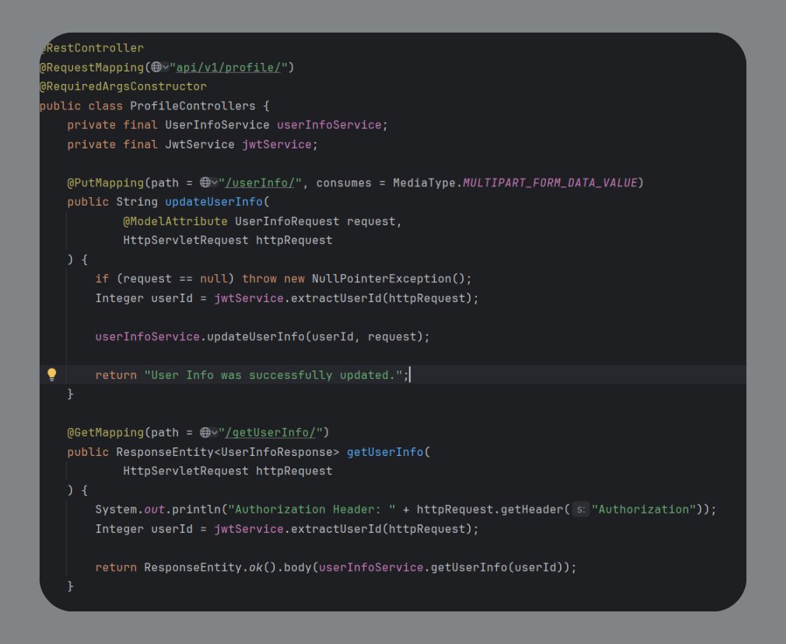Click UserInfoService type in field declaration

coord(217,125)
